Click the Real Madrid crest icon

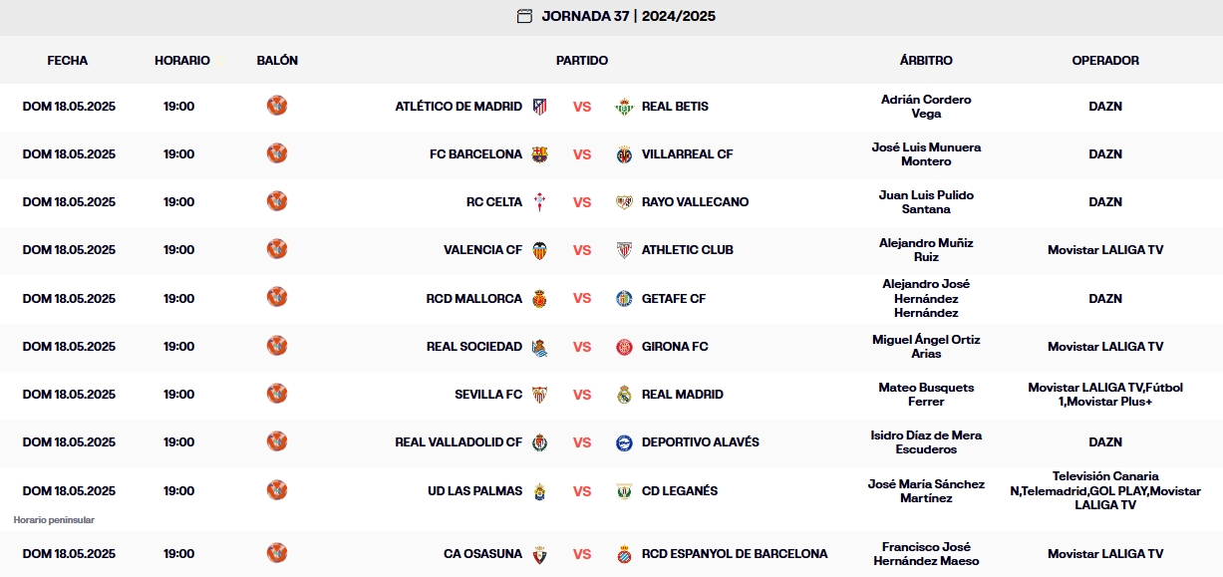click(x=625, y=395)
